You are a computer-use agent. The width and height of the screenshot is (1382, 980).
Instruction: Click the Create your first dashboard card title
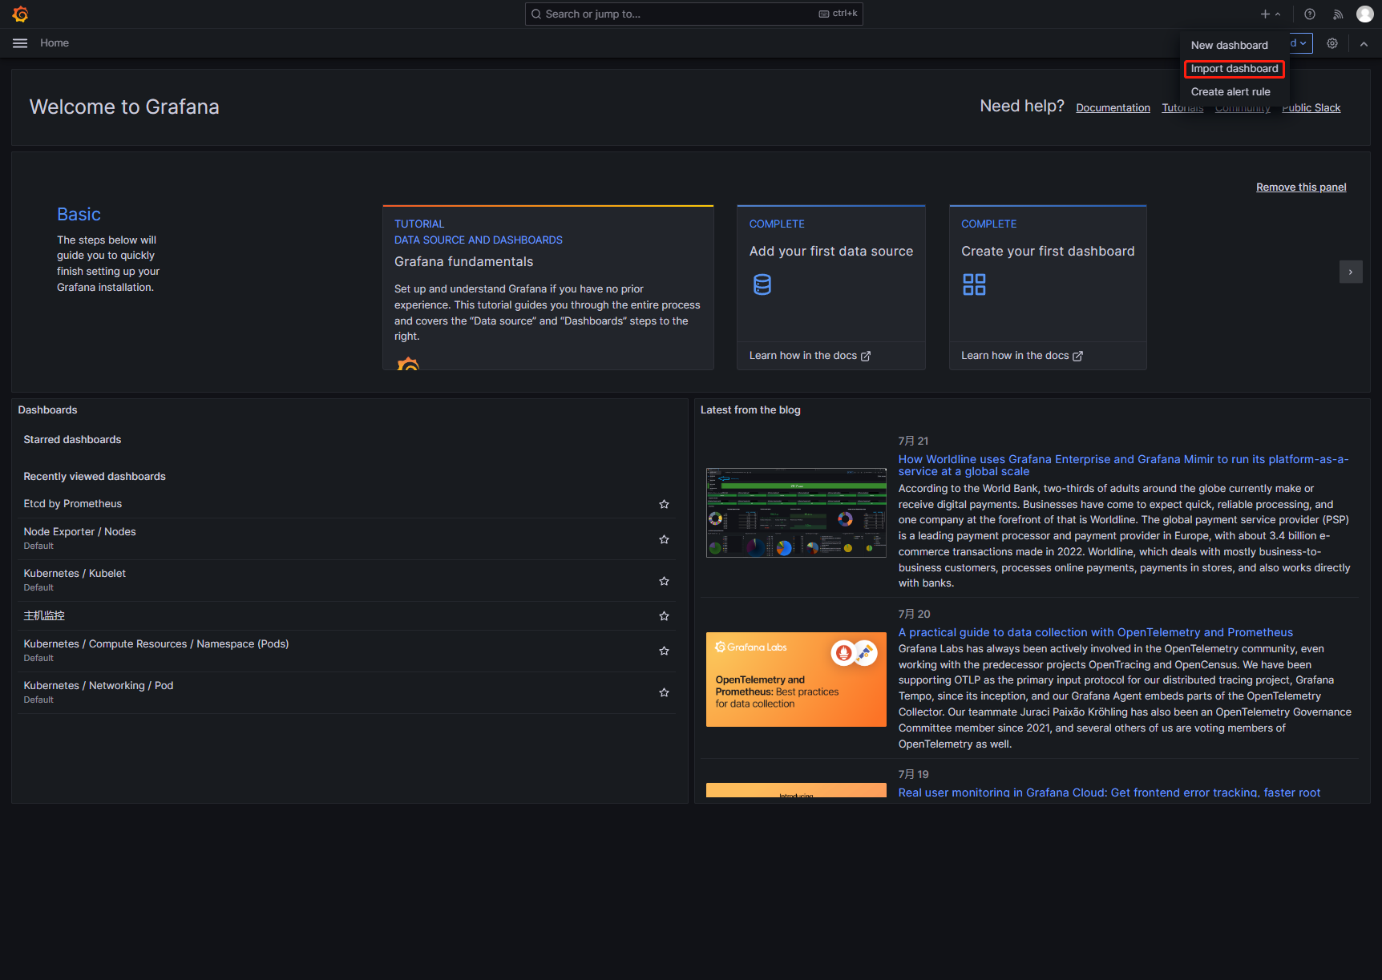coord(1048,252)
